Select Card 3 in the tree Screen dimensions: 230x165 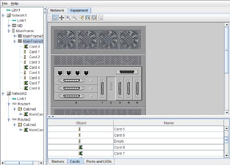pyautogui.click(x=34, y=62)
